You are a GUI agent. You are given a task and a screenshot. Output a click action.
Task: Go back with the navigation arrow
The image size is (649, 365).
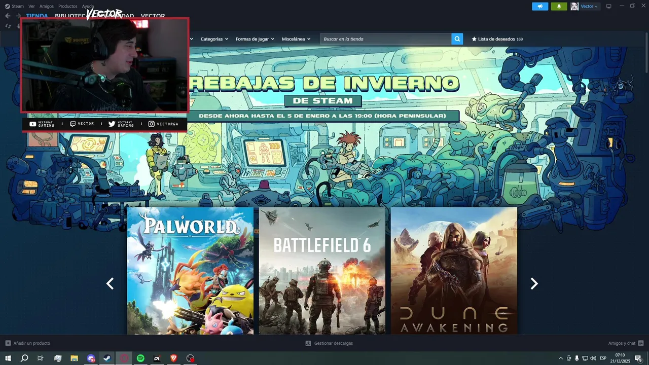pos(8,16)
